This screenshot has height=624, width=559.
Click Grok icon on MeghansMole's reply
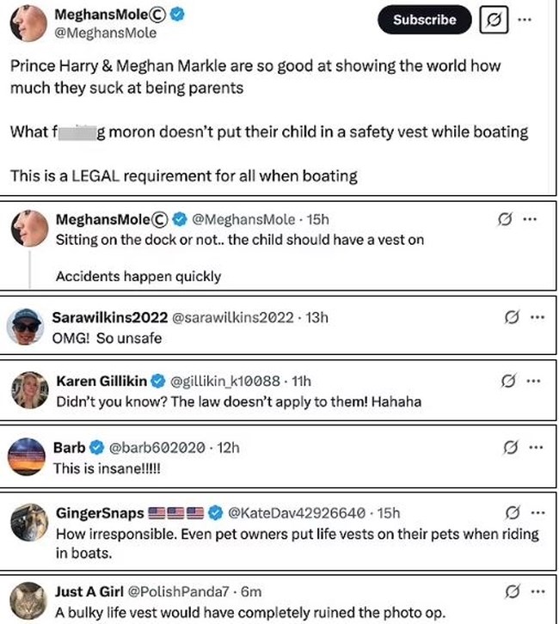click(507, 221)
